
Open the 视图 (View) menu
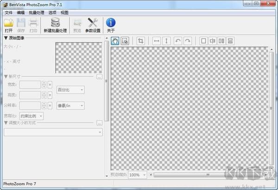coord(64,12)
